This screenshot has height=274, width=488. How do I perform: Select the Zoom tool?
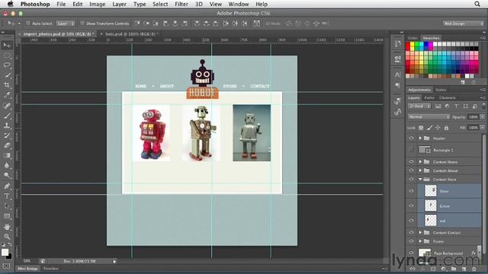coord(7,237)
